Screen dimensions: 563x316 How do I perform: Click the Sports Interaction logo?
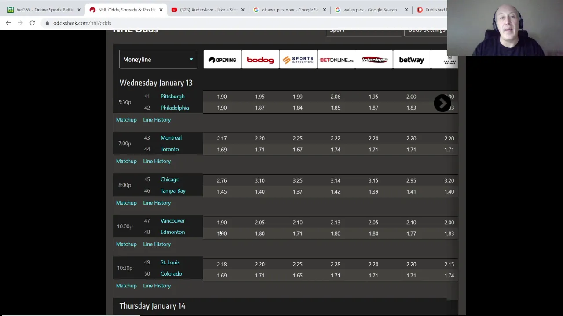tap(298, 60)
